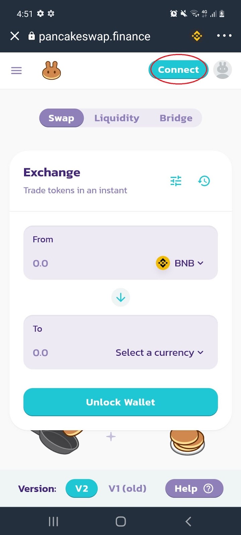241x535 pixels.
Task: Close the browser tab with X
Action: 15,36
